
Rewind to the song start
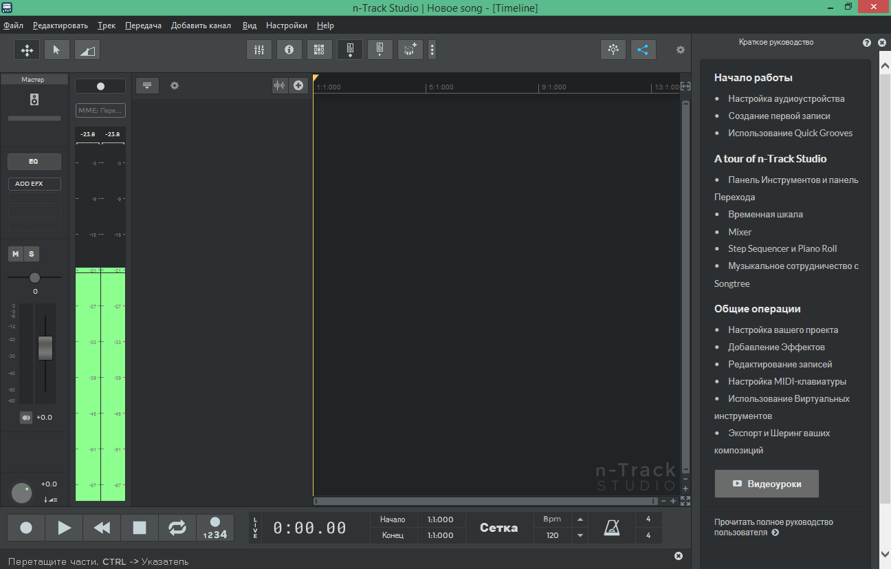click(102, 528)
